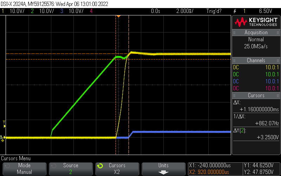Click the Keysight Technologies logo
This screenshot has height=176, width=281.
[x=256, y=22]
